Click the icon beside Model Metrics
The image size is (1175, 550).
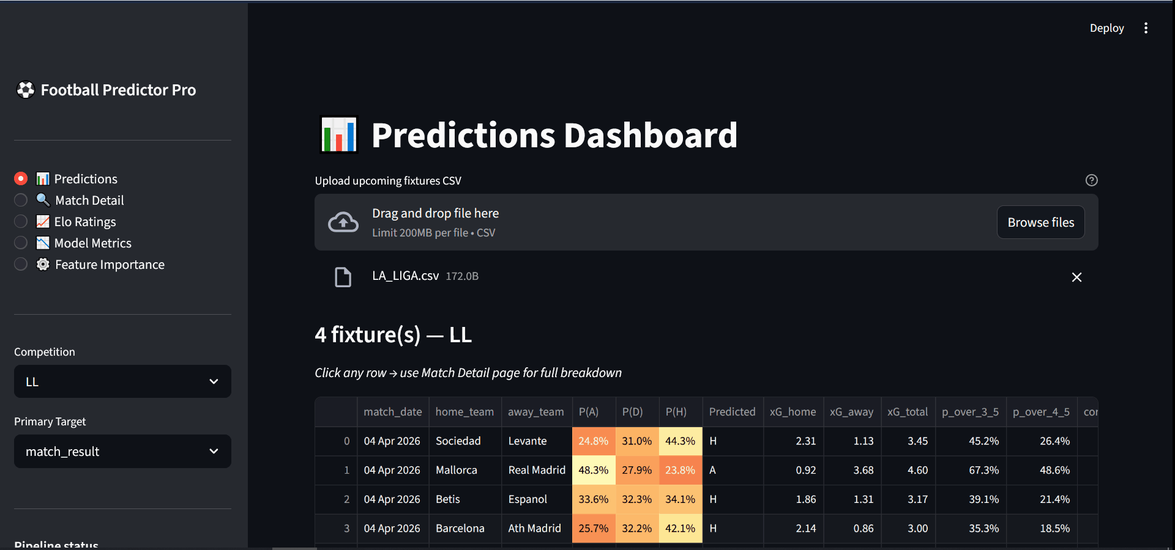[x=43, y=243]
